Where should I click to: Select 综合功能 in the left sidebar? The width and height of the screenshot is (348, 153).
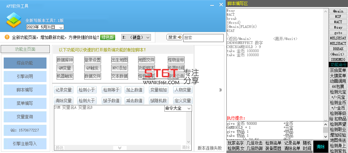[25, 63]
